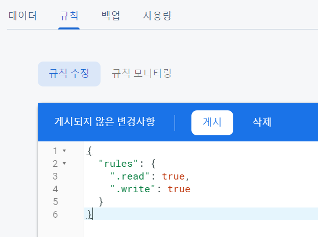Click the true value after .write
This screenshot has height=237, width=318.
179,189
